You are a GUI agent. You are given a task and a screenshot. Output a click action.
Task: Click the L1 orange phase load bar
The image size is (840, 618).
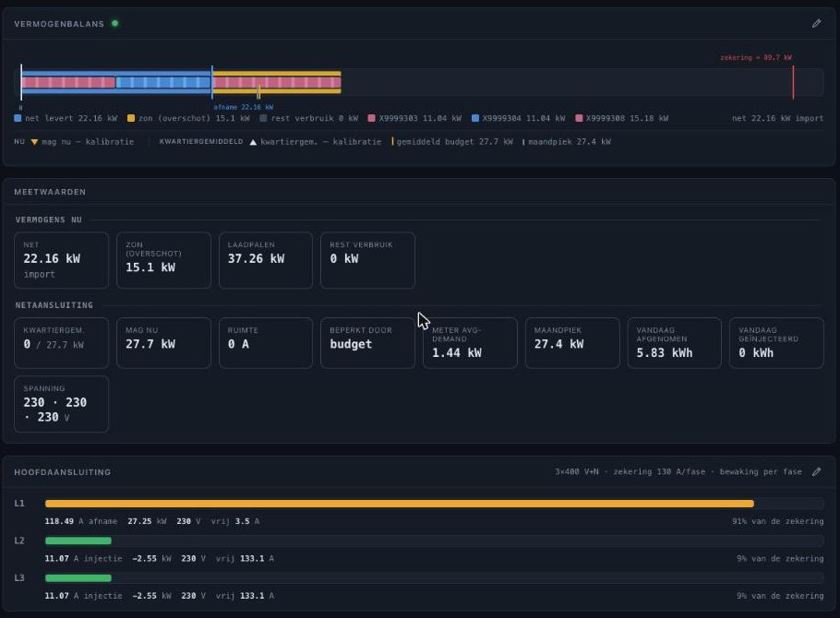pos(400,504)
